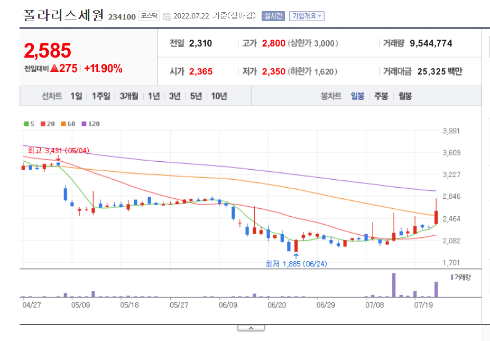Click the 07/19 date axis label
This screenshot has width=490, height=341.
(423, 305)
